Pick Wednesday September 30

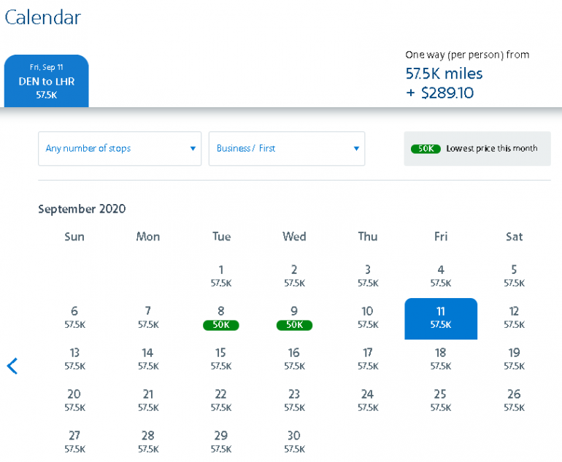294,442
